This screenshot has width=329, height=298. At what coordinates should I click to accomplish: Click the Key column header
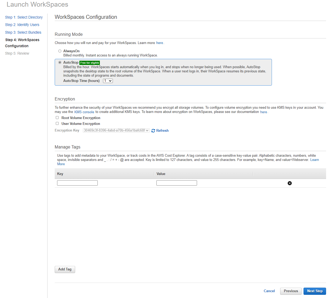click(104, 174)
